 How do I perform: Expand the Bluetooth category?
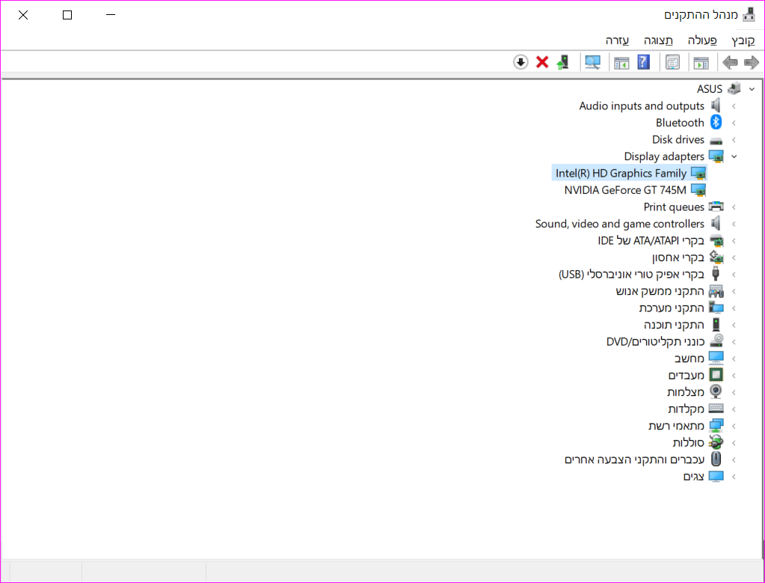[734, 123]
